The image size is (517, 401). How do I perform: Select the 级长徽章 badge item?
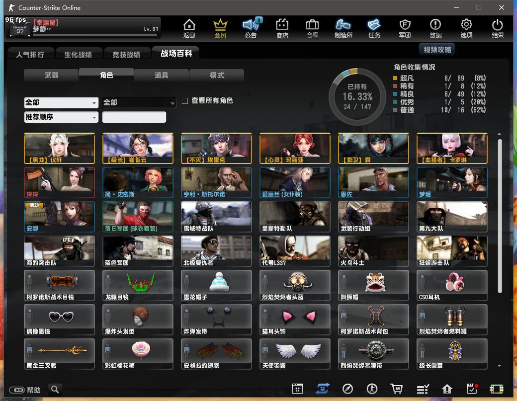pyautogui.click(x=452, y=354)
